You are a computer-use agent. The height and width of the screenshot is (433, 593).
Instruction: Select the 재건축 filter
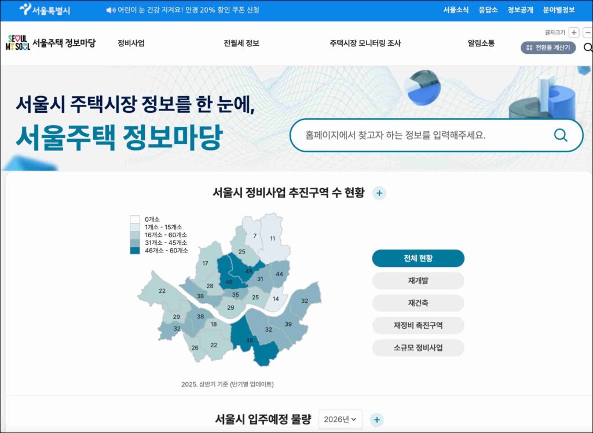(418, 303)
